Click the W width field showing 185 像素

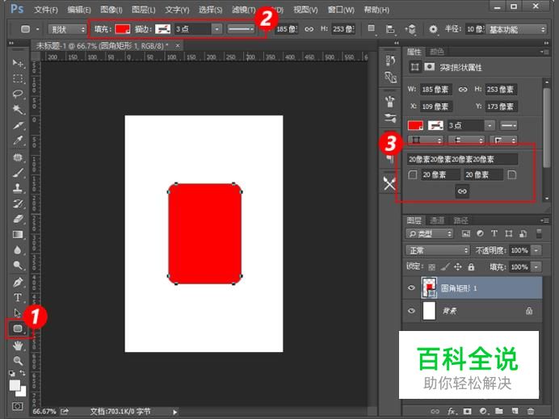[x=436, y=90]
